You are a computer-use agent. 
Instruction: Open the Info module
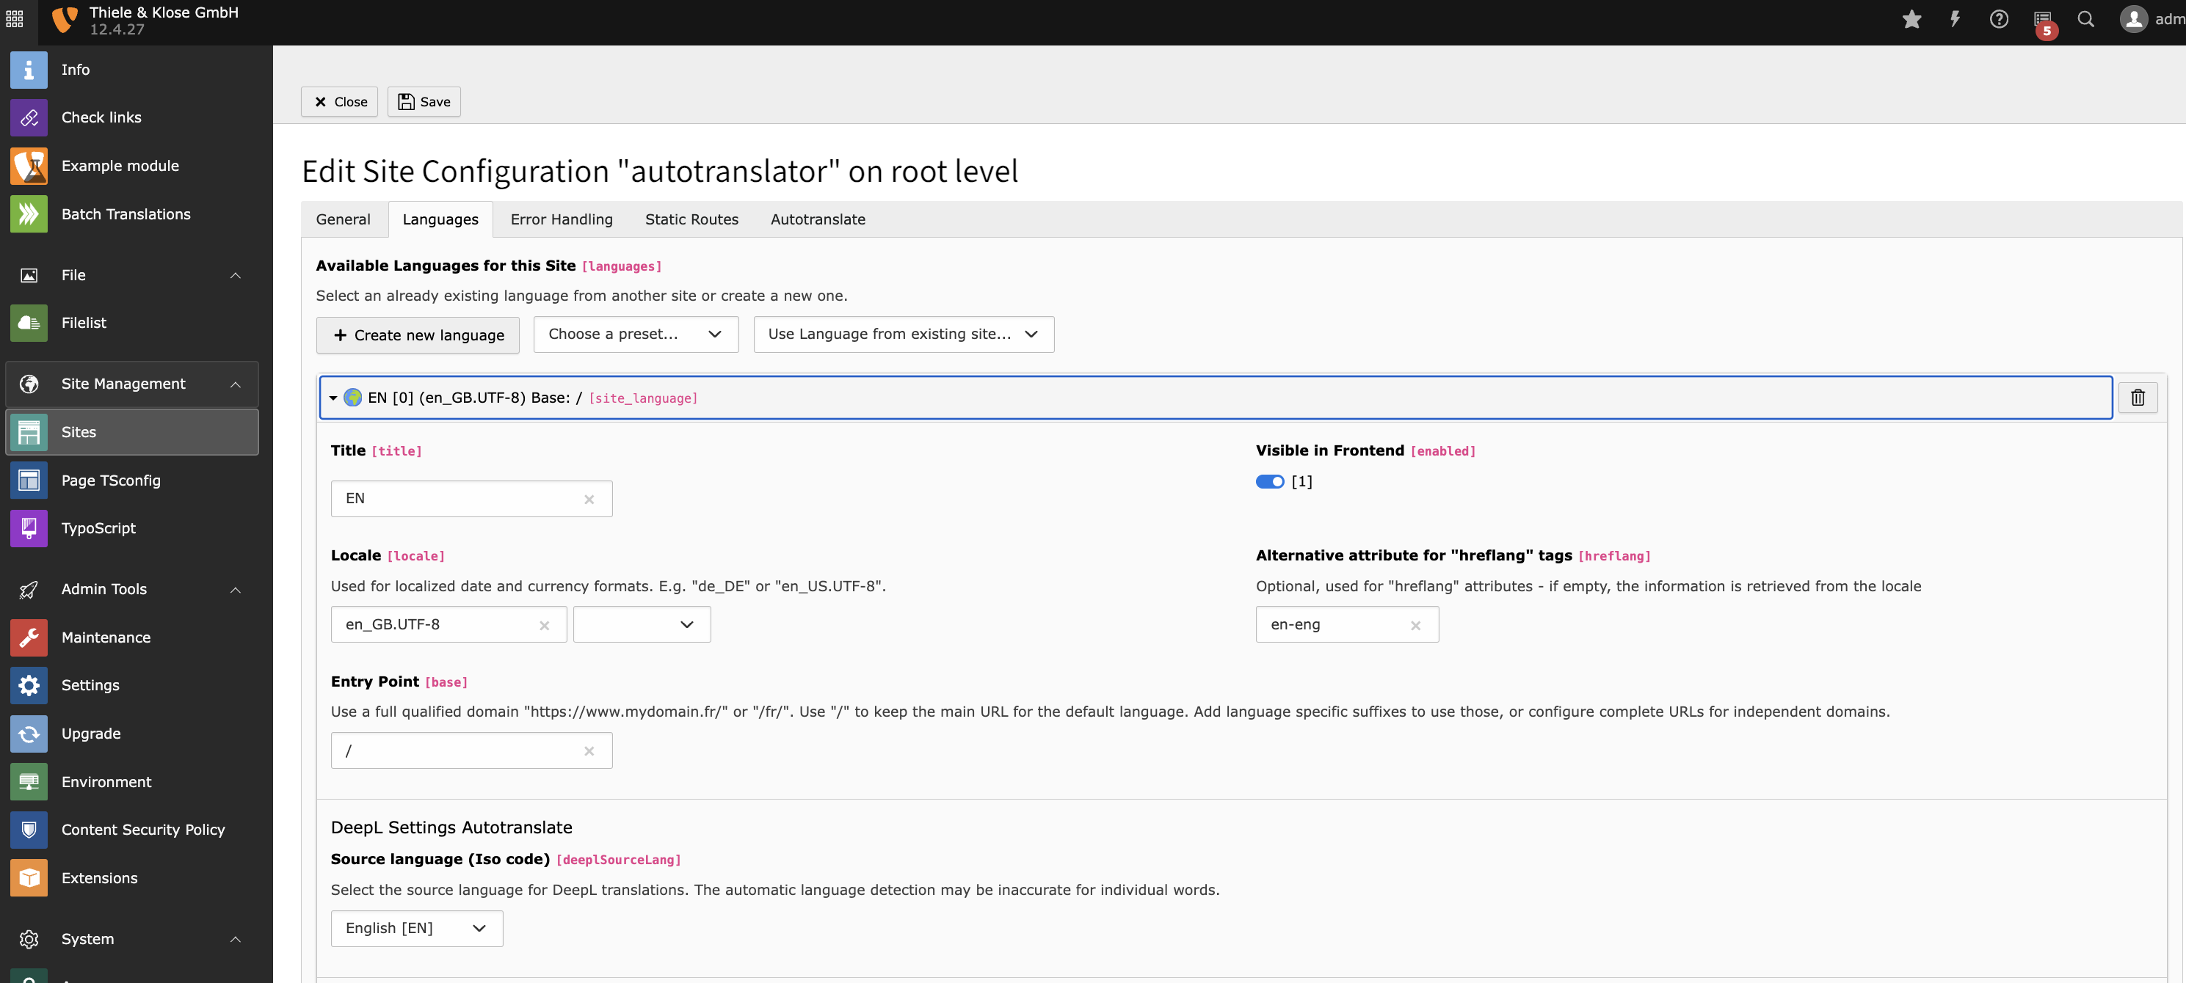click(x=132, y=70)
